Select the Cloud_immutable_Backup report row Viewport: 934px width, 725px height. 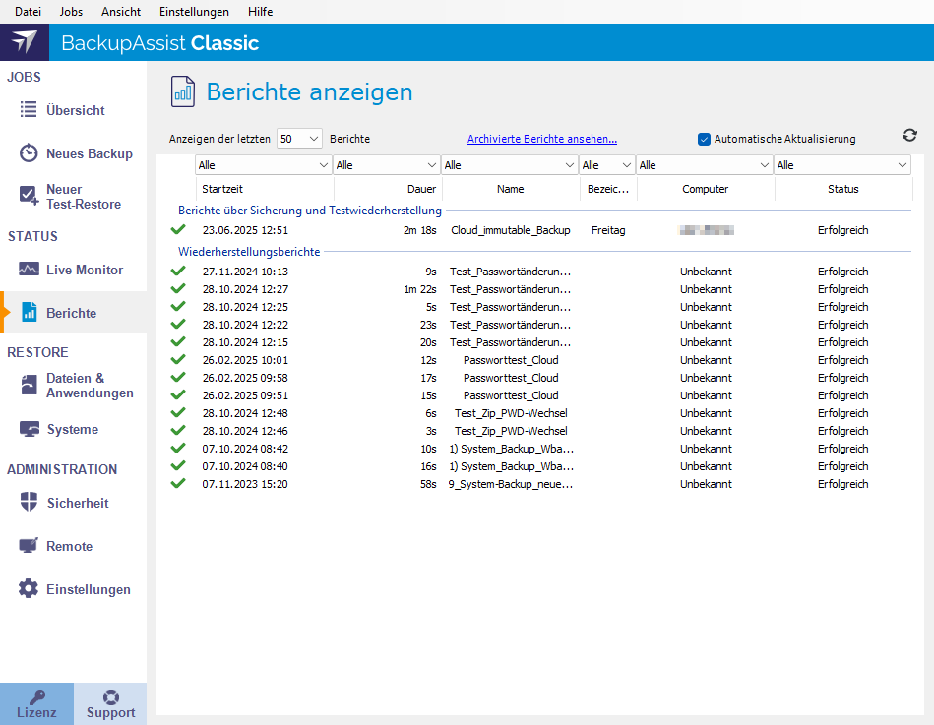(510, 230)
